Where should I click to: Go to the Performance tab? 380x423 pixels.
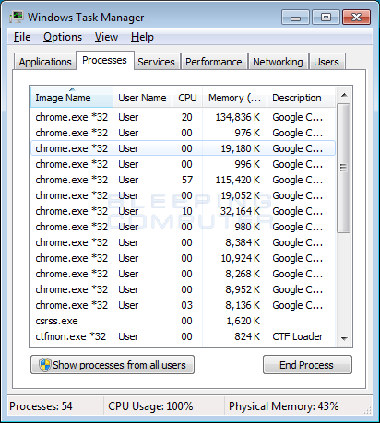[x=214, y=62]
